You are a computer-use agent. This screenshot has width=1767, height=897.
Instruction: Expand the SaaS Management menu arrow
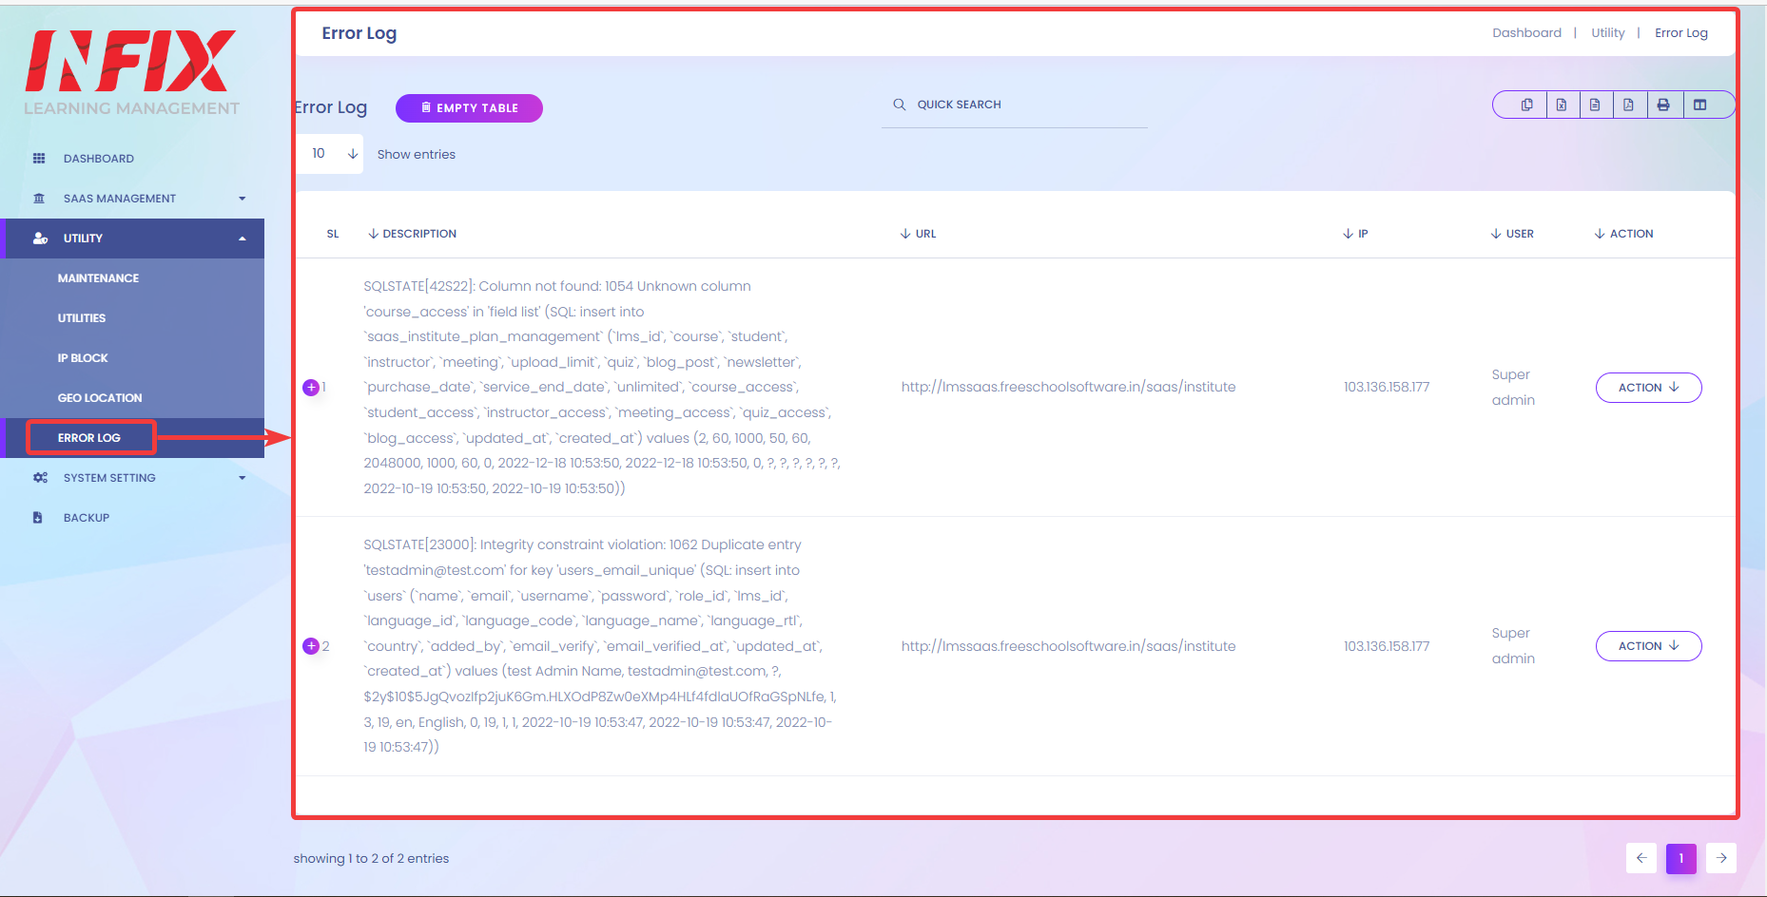pyautogui.click(x=243, y=199)
